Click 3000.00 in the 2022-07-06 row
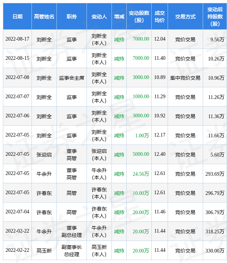This screenshot has height=263, width=227. [x=141, y=116]
